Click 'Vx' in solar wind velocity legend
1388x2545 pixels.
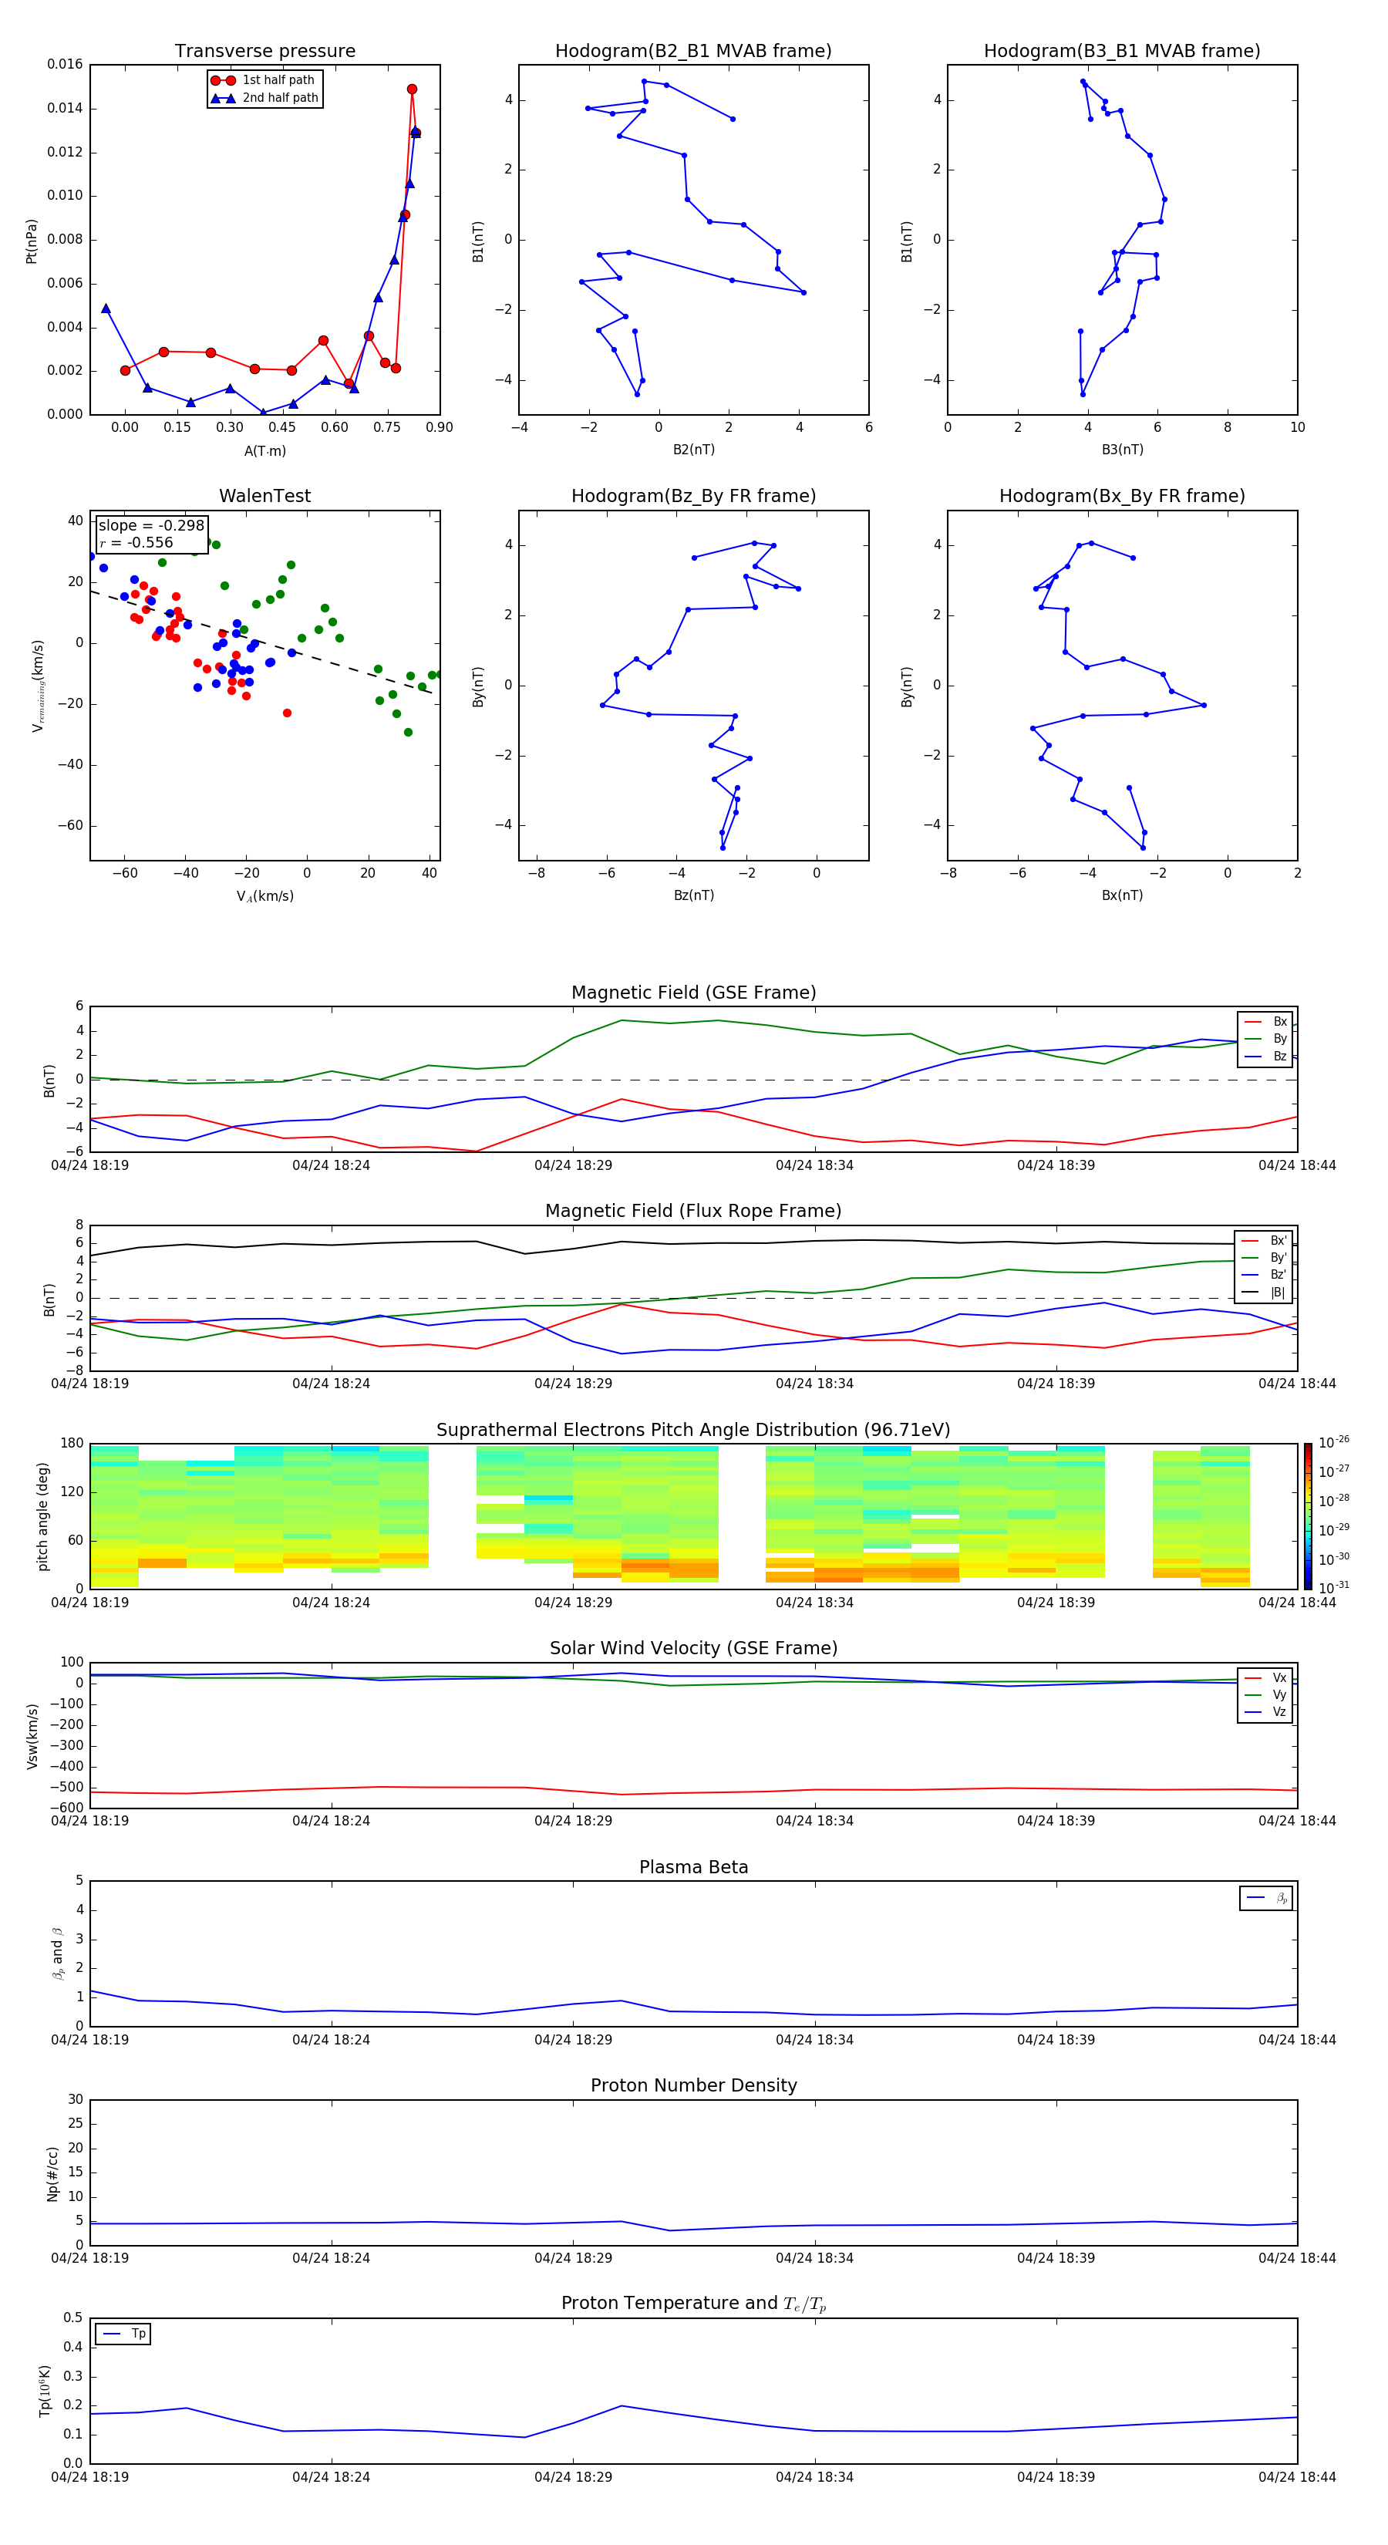[x=1265, y=1677]
